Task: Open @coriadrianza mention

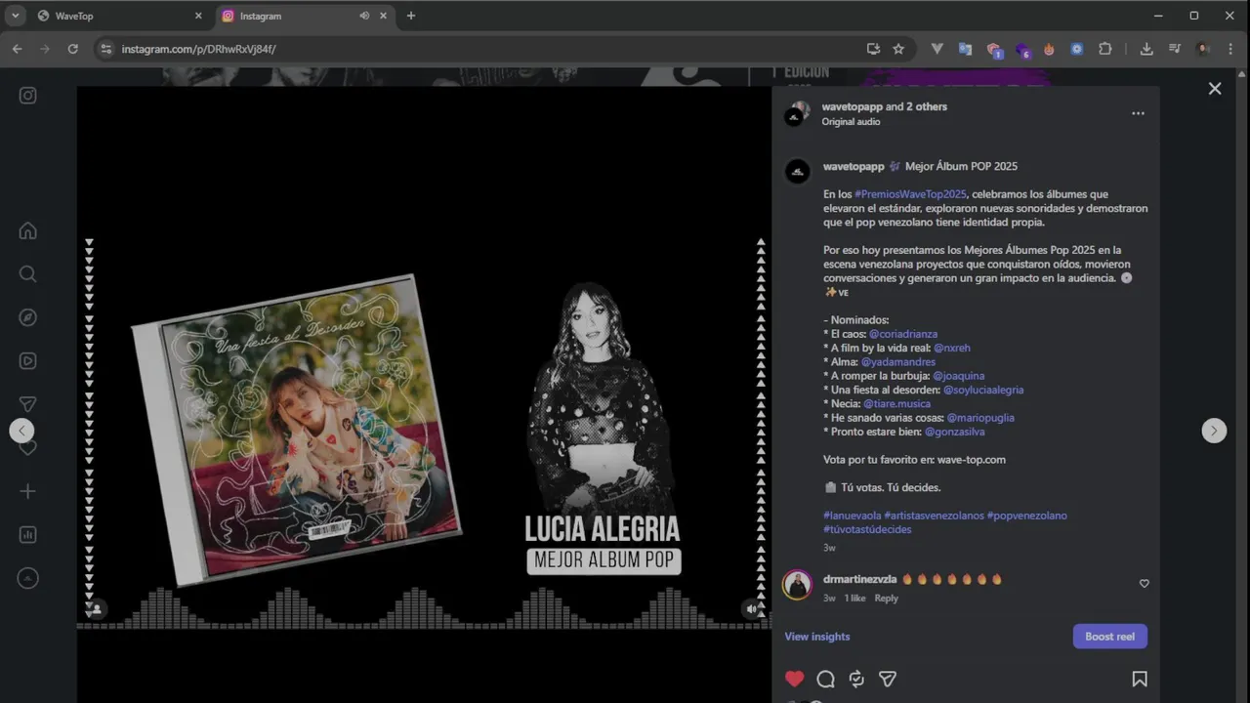Action: click(903, 334)
